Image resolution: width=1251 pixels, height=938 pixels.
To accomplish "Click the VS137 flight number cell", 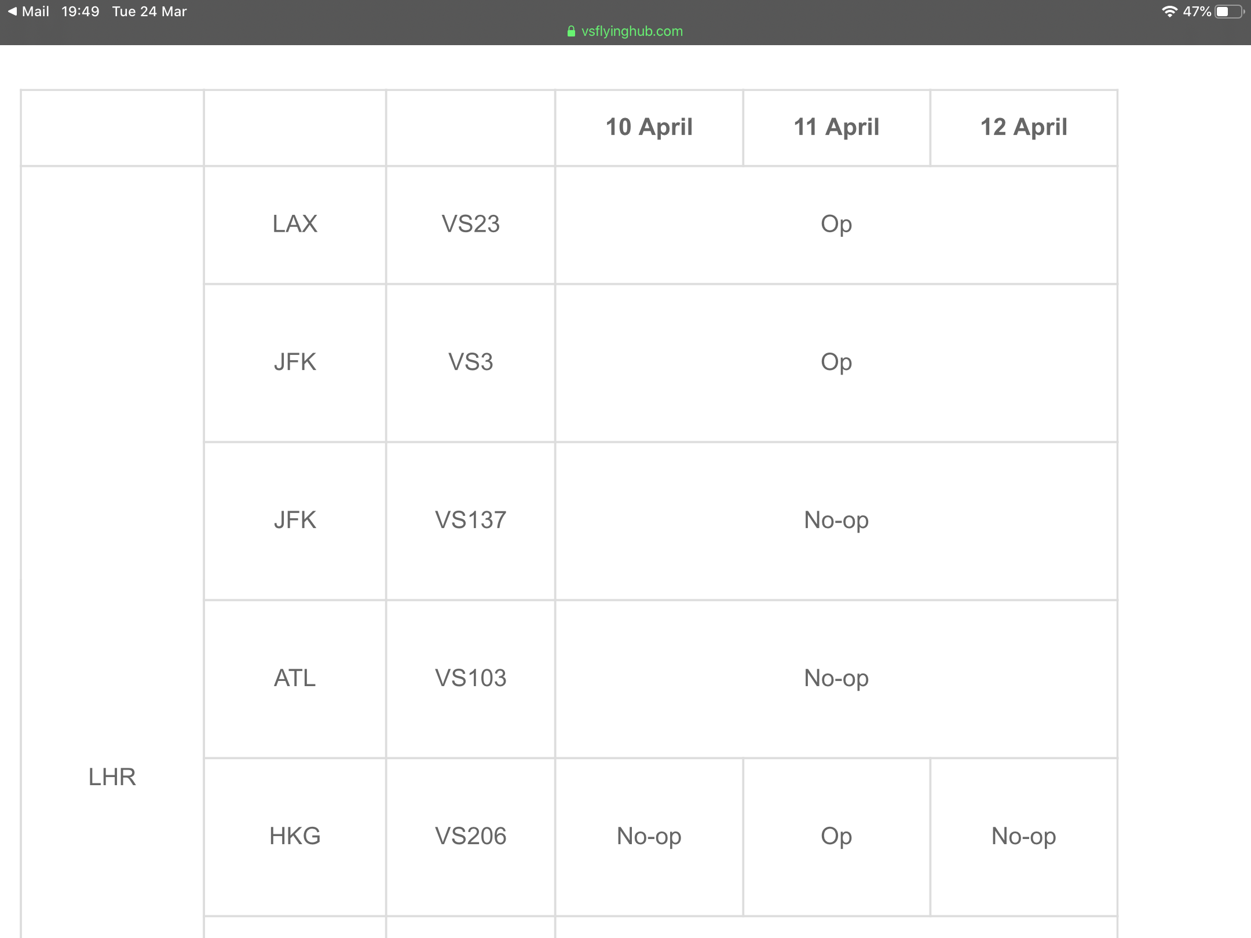I will point(470,521).
